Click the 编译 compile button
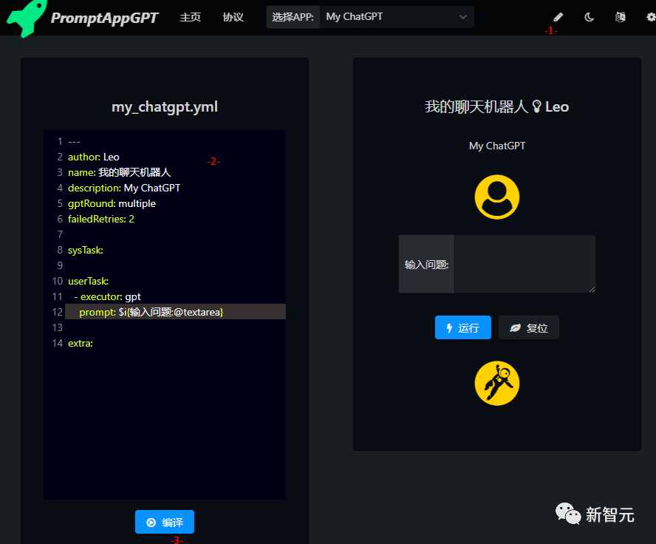Image resolution: width=656 pixels, height=544 pixels. 164,522
